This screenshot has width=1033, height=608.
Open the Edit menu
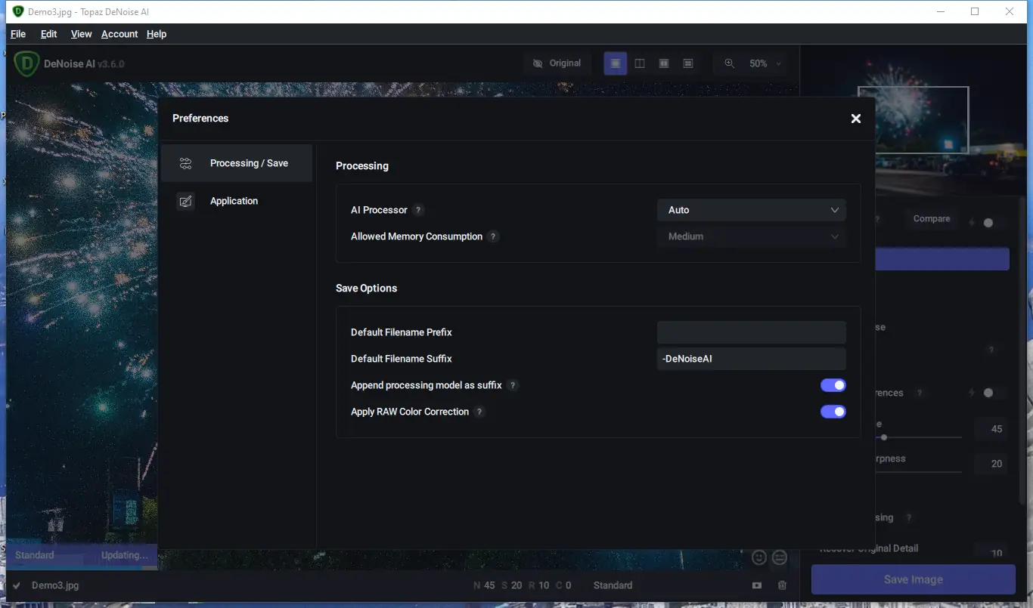pyautogui.click(x=49, y=34)
